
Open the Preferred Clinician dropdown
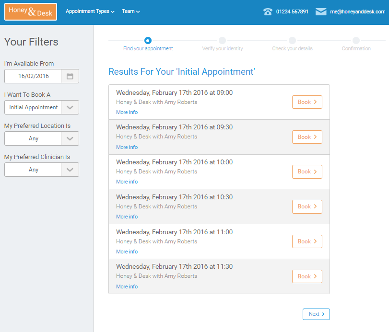click(70, 170)
